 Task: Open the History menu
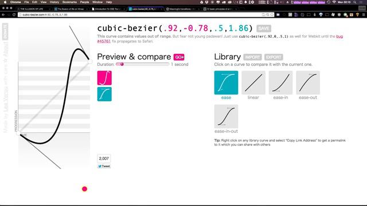(x=54, y=2)
